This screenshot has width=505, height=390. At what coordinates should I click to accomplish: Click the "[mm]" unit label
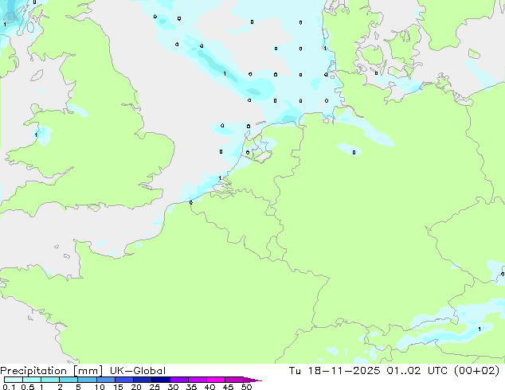tap(88, 371)
